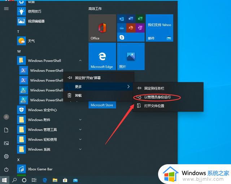Click the Outlook icon in Office tile group
231x184 pixels.
click(x=122, y=19)
